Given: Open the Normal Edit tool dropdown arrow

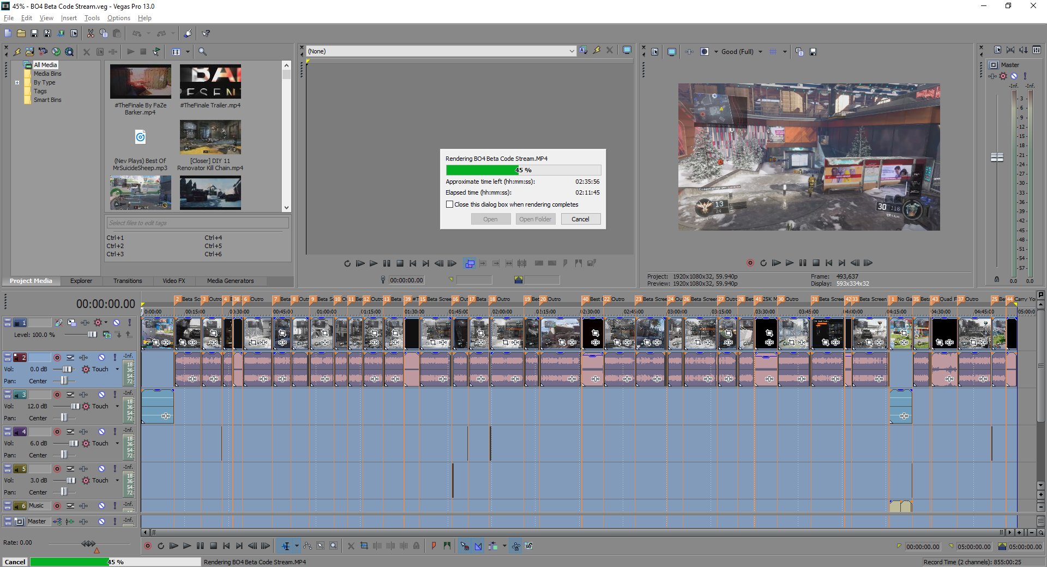Looking at the screenshot, I should (297, 546).
